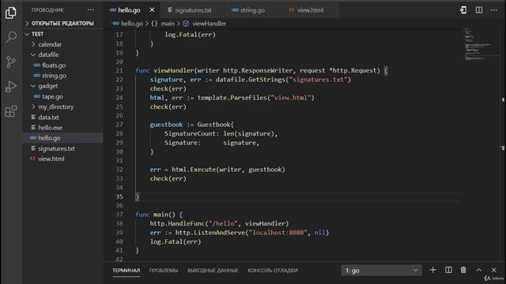This screenshot has height=284, width=506.
Task: Click the Guestbook struct literal on line 27
Action: coord(215,125)
